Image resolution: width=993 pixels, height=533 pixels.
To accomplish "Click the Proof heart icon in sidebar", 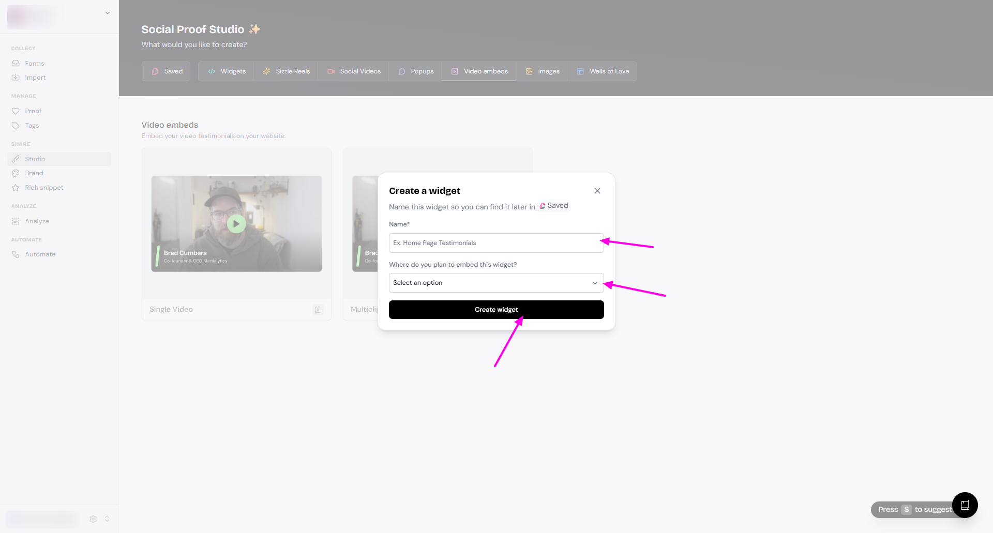I will pos(16,111).
